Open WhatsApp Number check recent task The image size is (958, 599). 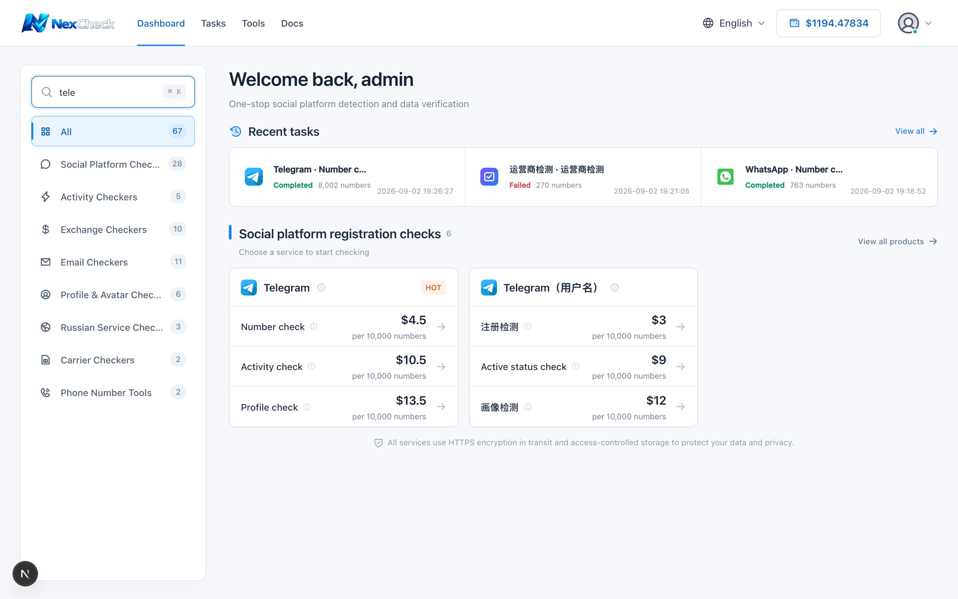click(x=819, y=177)
